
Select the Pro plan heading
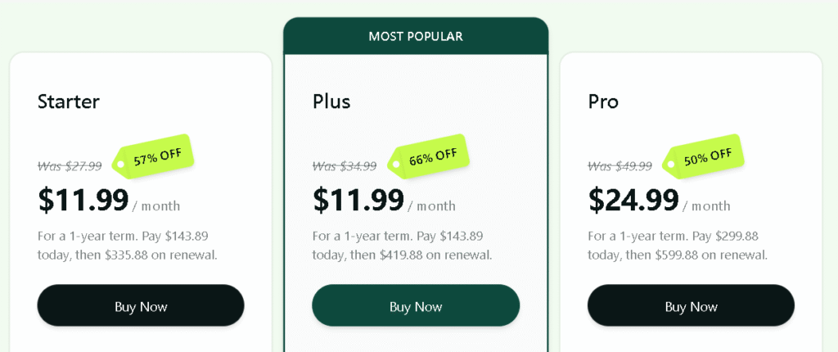coord(603,102)
